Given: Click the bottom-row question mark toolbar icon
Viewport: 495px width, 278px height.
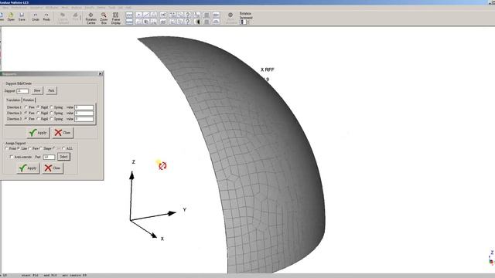Looking at the screenshot, I should [188, 22].
